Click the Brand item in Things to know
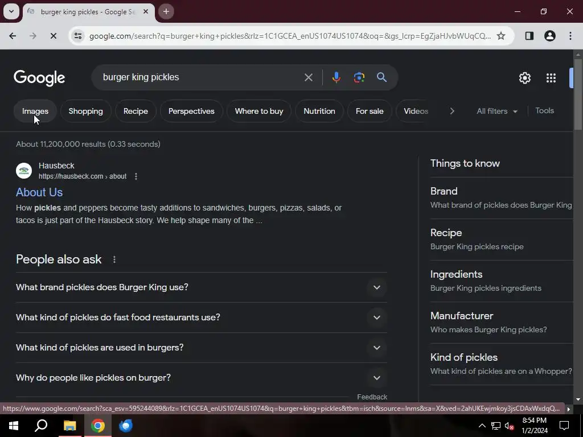Image resolution: width=583 pixels, height=437 pixels. [502, 198]
